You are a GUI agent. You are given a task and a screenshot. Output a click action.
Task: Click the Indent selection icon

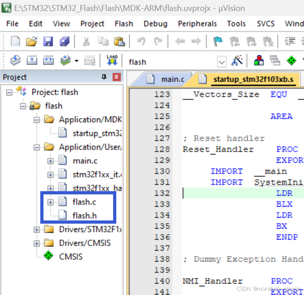point(290,41)
